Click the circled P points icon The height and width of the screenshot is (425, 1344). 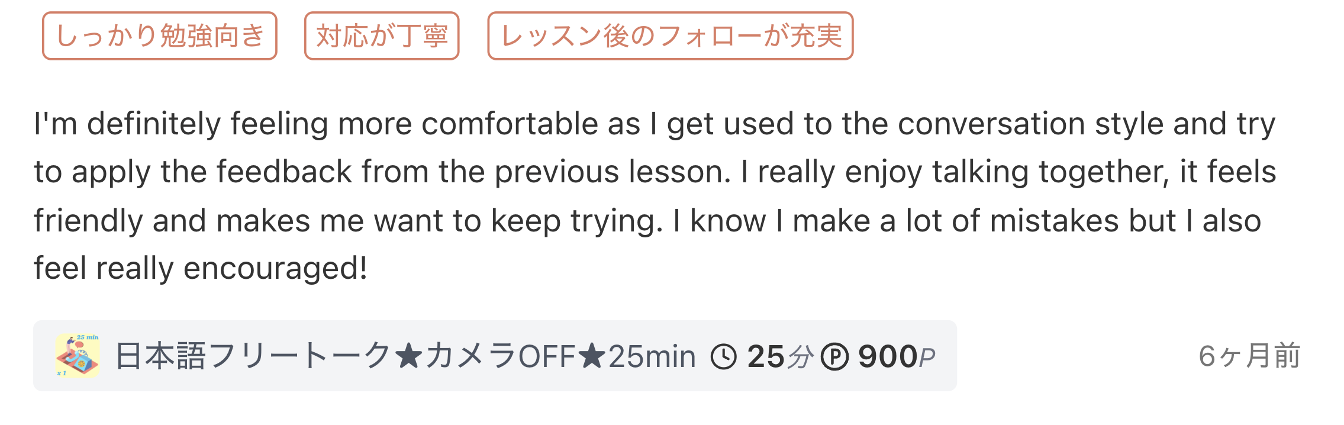(x=834, y=357)
